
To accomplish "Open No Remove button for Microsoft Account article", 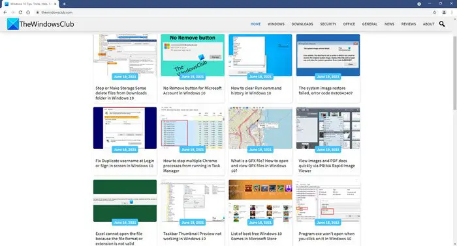I will point(193,90).
